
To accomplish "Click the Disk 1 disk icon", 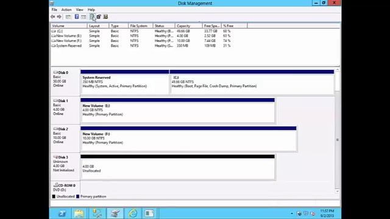I will point(55,100).
